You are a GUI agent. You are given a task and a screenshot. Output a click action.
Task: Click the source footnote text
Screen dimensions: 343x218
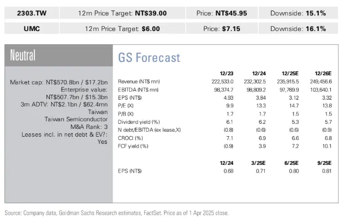pyautogui.click(x=116, y=213)
